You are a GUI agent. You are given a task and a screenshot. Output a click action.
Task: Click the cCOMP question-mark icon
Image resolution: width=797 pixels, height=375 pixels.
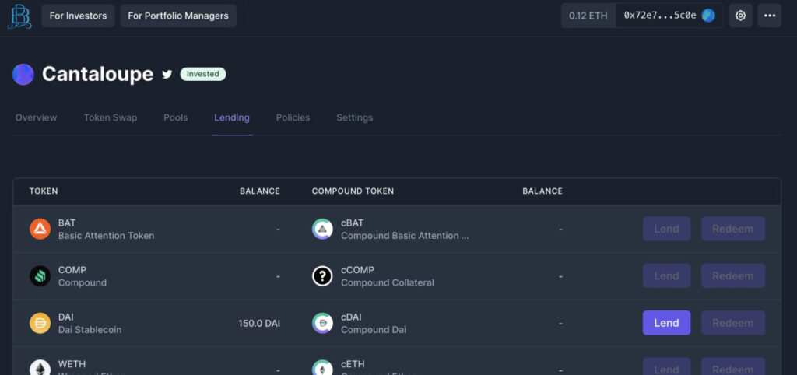pyautogui.click(x=322, y=276)
